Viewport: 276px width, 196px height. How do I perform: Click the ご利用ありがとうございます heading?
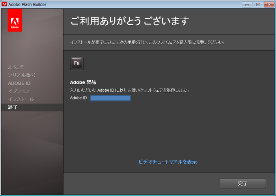(130, 21)
